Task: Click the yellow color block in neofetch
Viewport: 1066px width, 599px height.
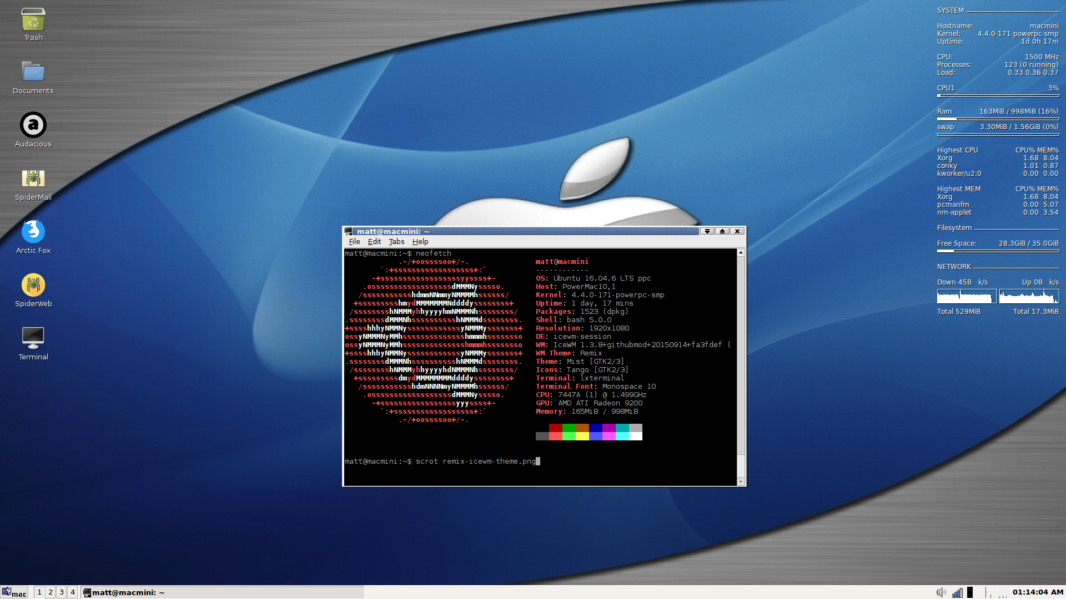Action: click(582, 436)
